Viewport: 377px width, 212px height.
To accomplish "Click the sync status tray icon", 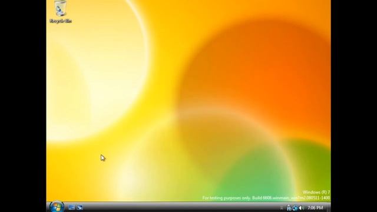I will pyautogui.click(x=295, y=208).
